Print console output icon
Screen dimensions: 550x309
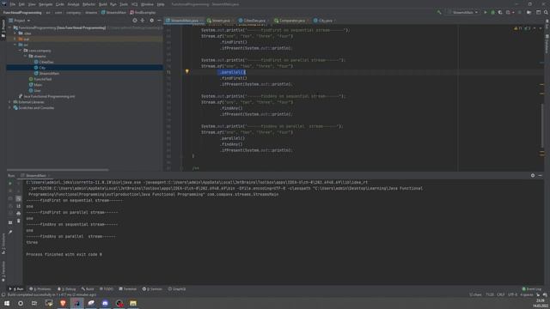[x=19, y=214]
